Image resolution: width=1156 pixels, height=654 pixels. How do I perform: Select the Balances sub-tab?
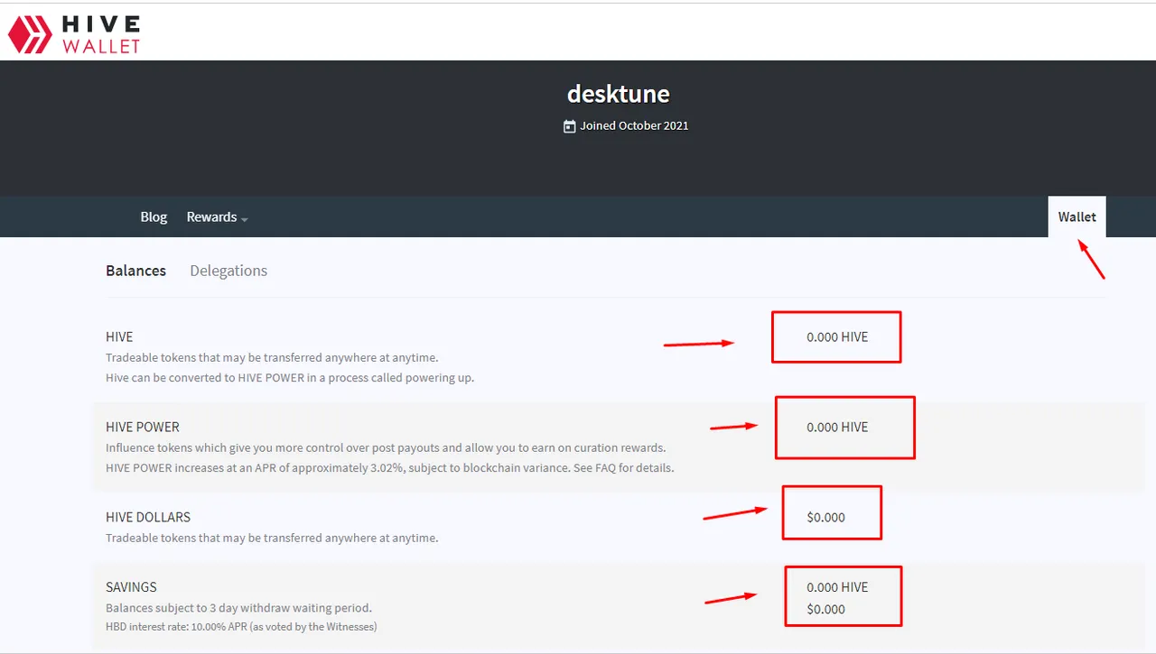coord(135,271)
